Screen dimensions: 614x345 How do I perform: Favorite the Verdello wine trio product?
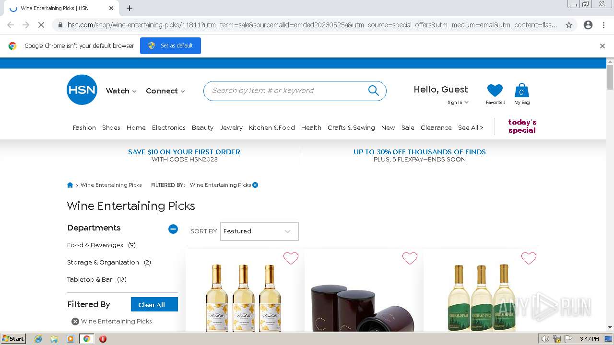291,258
